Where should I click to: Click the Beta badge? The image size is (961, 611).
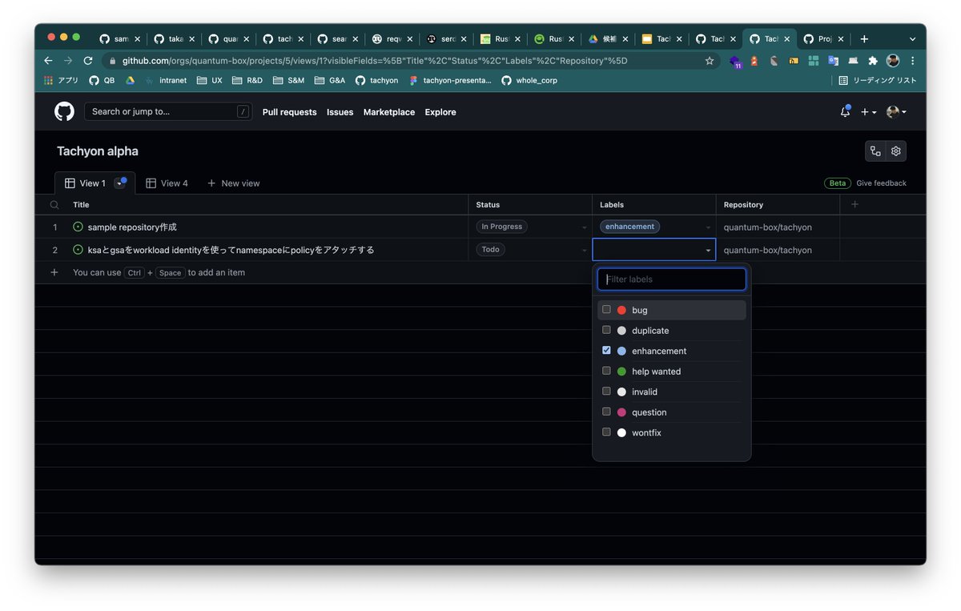point(838,183)
